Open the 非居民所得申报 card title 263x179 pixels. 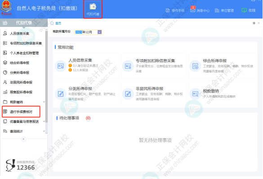[x=149, y=88]
